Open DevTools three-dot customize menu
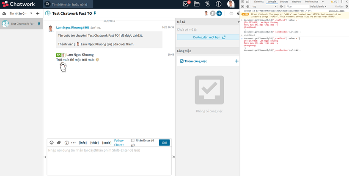 pos(342,2)
